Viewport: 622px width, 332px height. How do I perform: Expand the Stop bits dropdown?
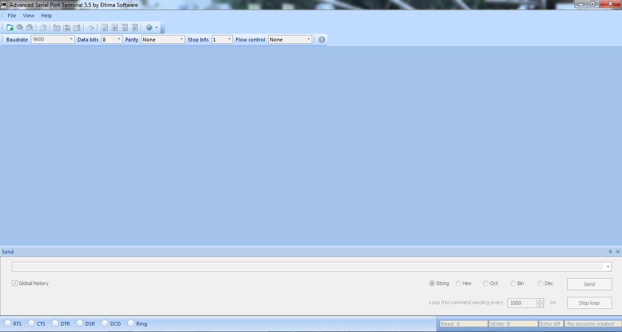229,40
